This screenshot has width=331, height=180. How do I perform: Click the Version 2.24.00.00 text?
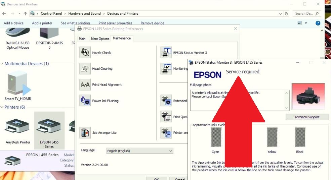pos(94,165)
